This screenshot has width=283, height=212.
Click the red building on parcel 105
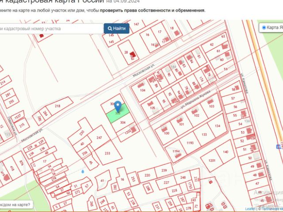tap(150, 103)
